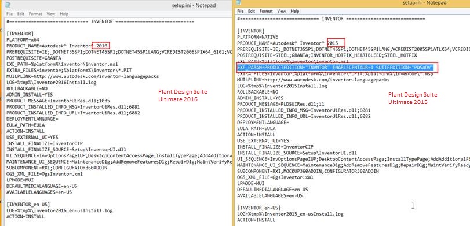
Task: Click DEPLOYMENTLANGUAGE= in the left window
Action: 32,119
